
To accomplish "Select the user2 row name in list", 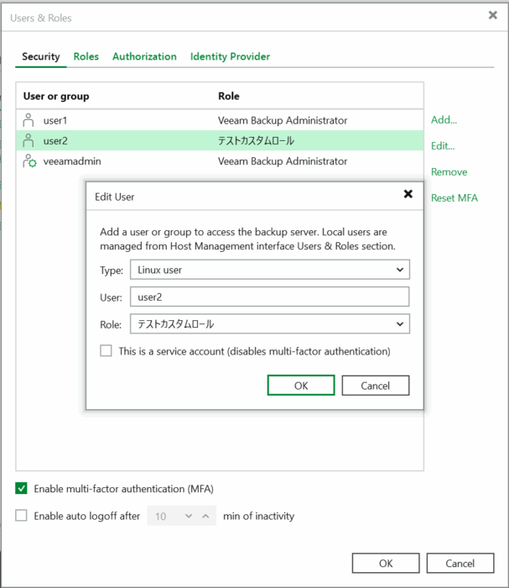I will 55,141.
